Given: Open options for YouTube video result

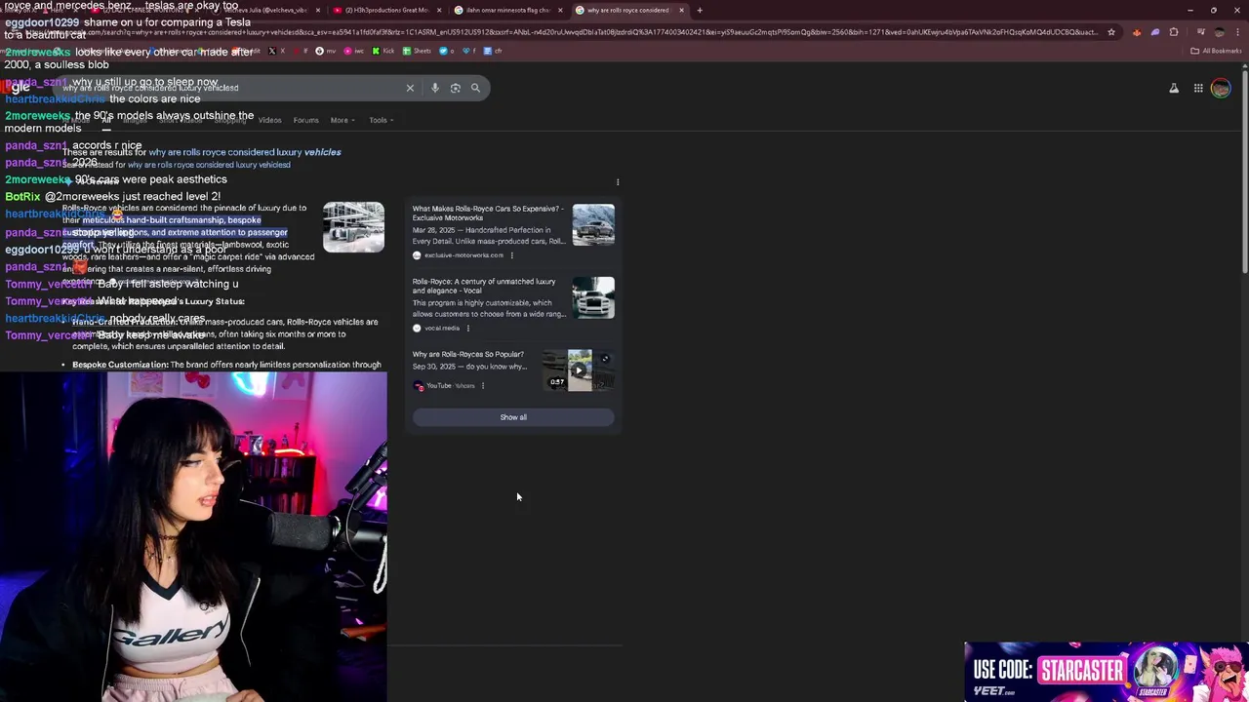Looking at the screenshot, I should pos(482,386).
